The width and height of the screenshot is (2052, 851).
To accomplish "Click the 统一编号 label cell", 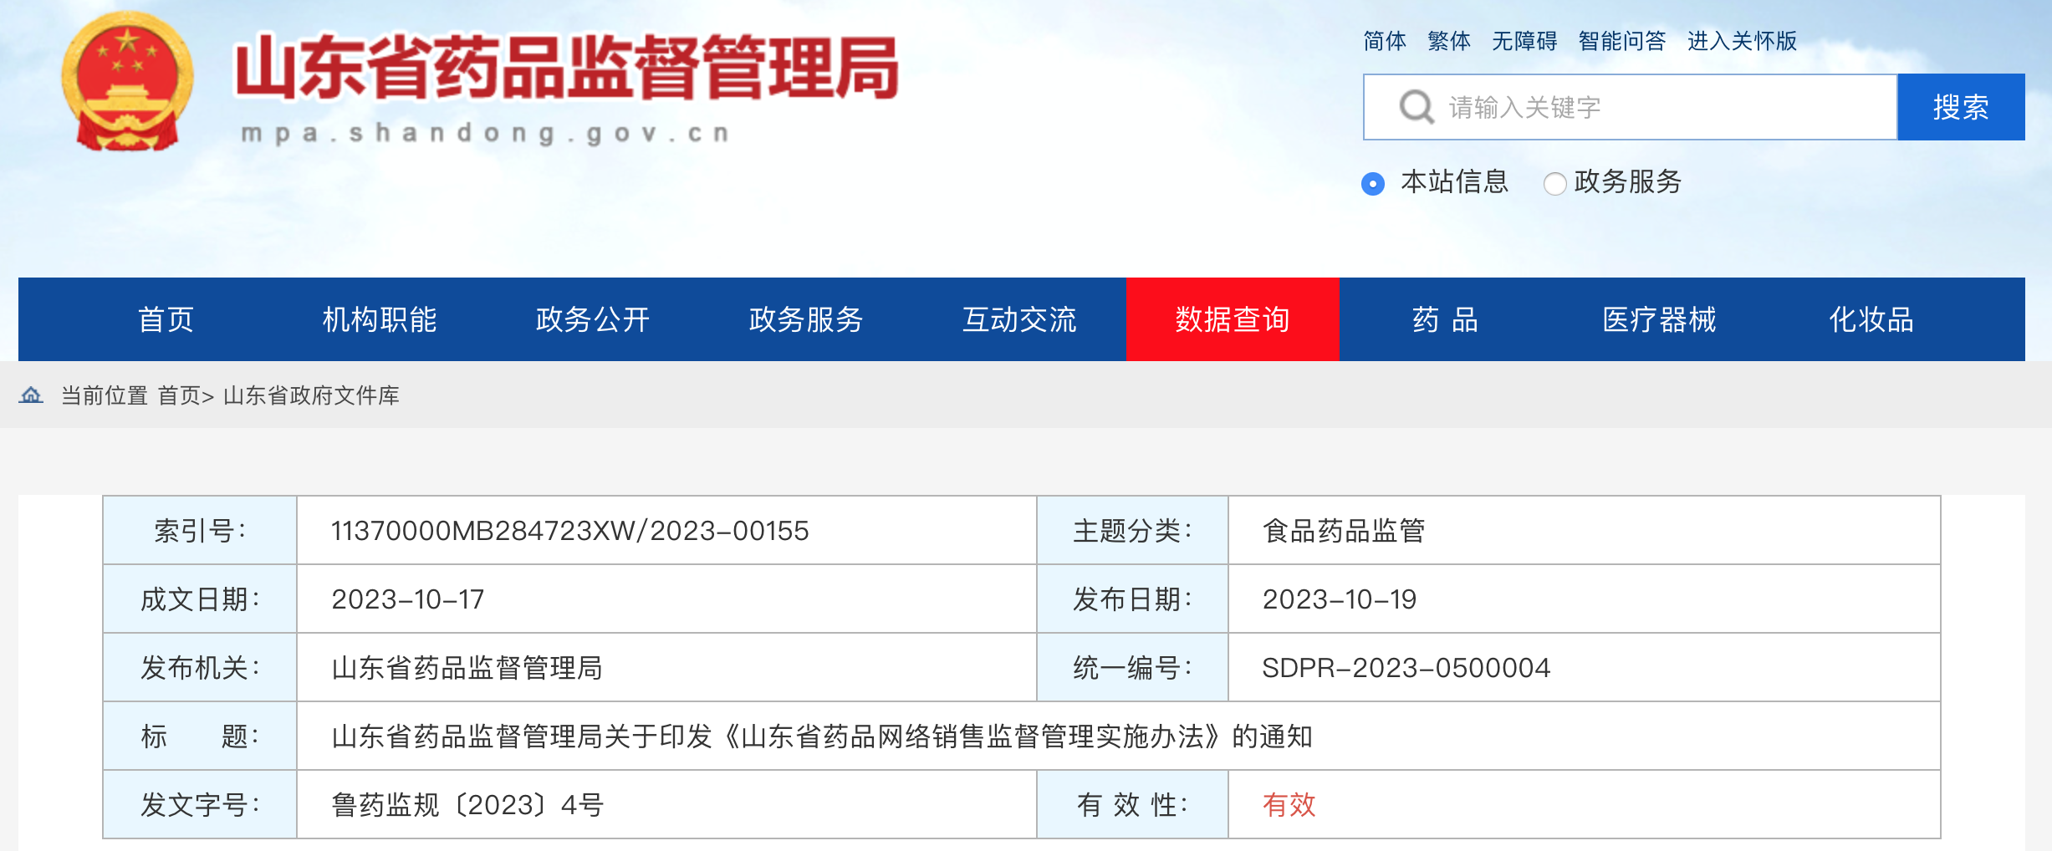I will [x=1132, y=668].
